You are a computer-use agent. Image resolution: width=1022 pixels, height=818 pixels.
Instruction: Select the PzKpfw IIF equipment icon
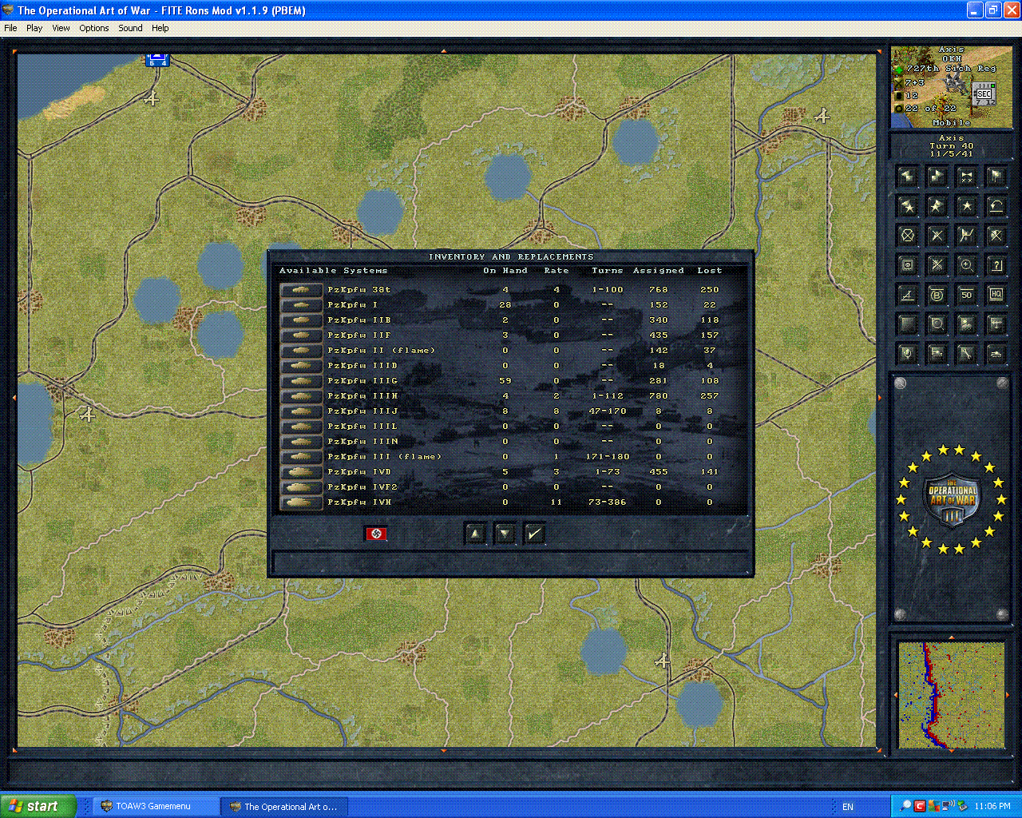point(301,336)
